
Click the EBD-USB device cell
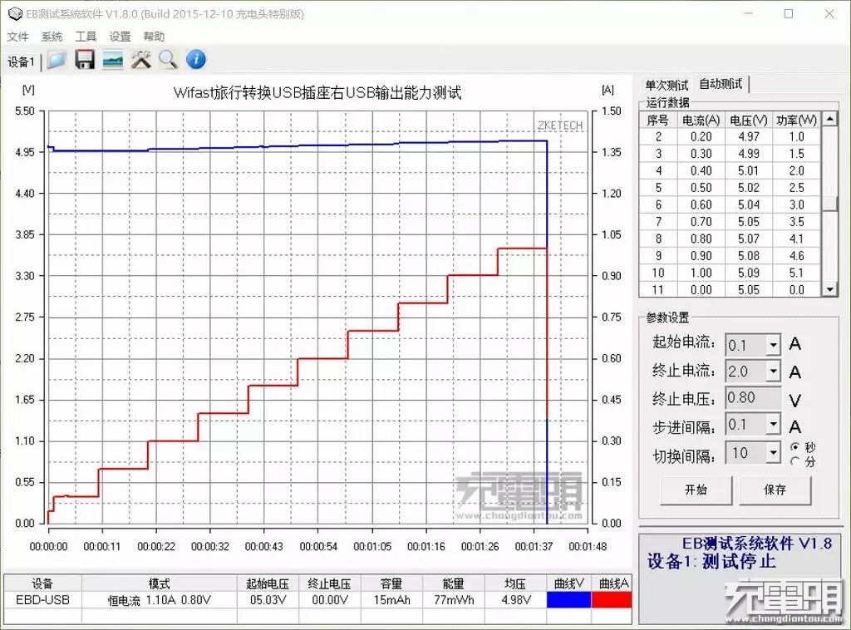click(43, 599)
